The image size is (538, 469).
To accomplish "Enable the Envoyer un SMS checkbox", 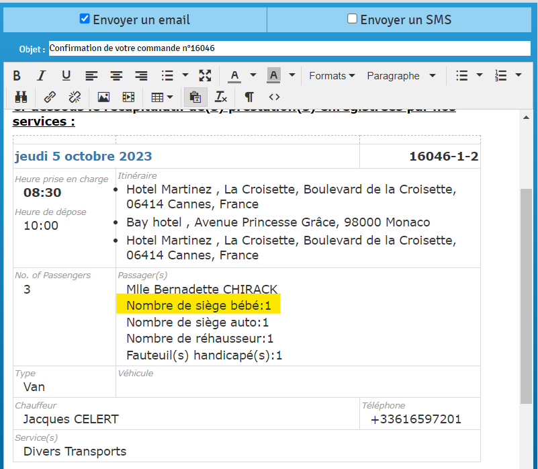I will point(352,19).
